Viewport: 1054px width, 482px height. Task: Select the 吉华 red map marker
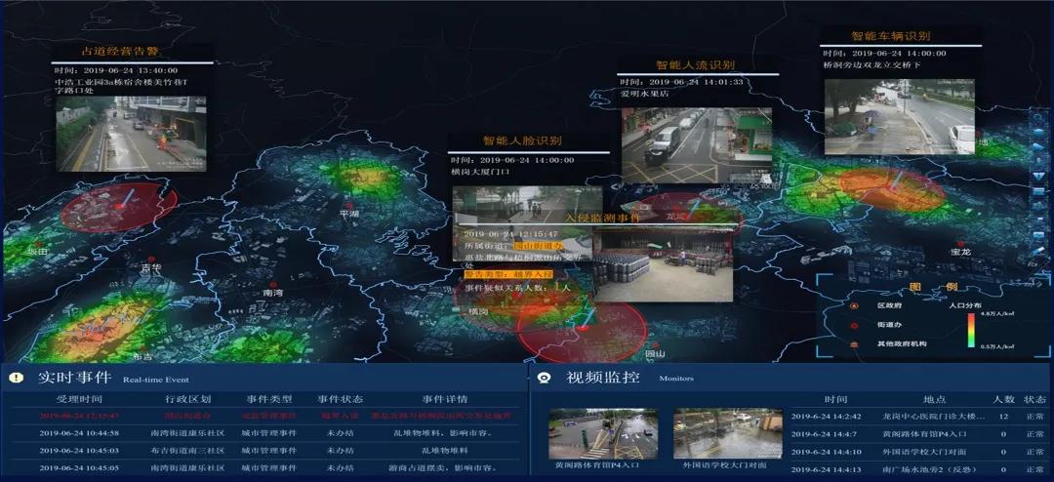[x=151, y=259]
